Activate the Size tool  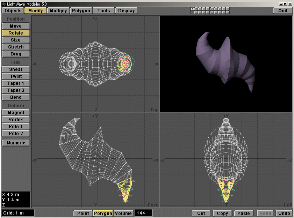15,40
